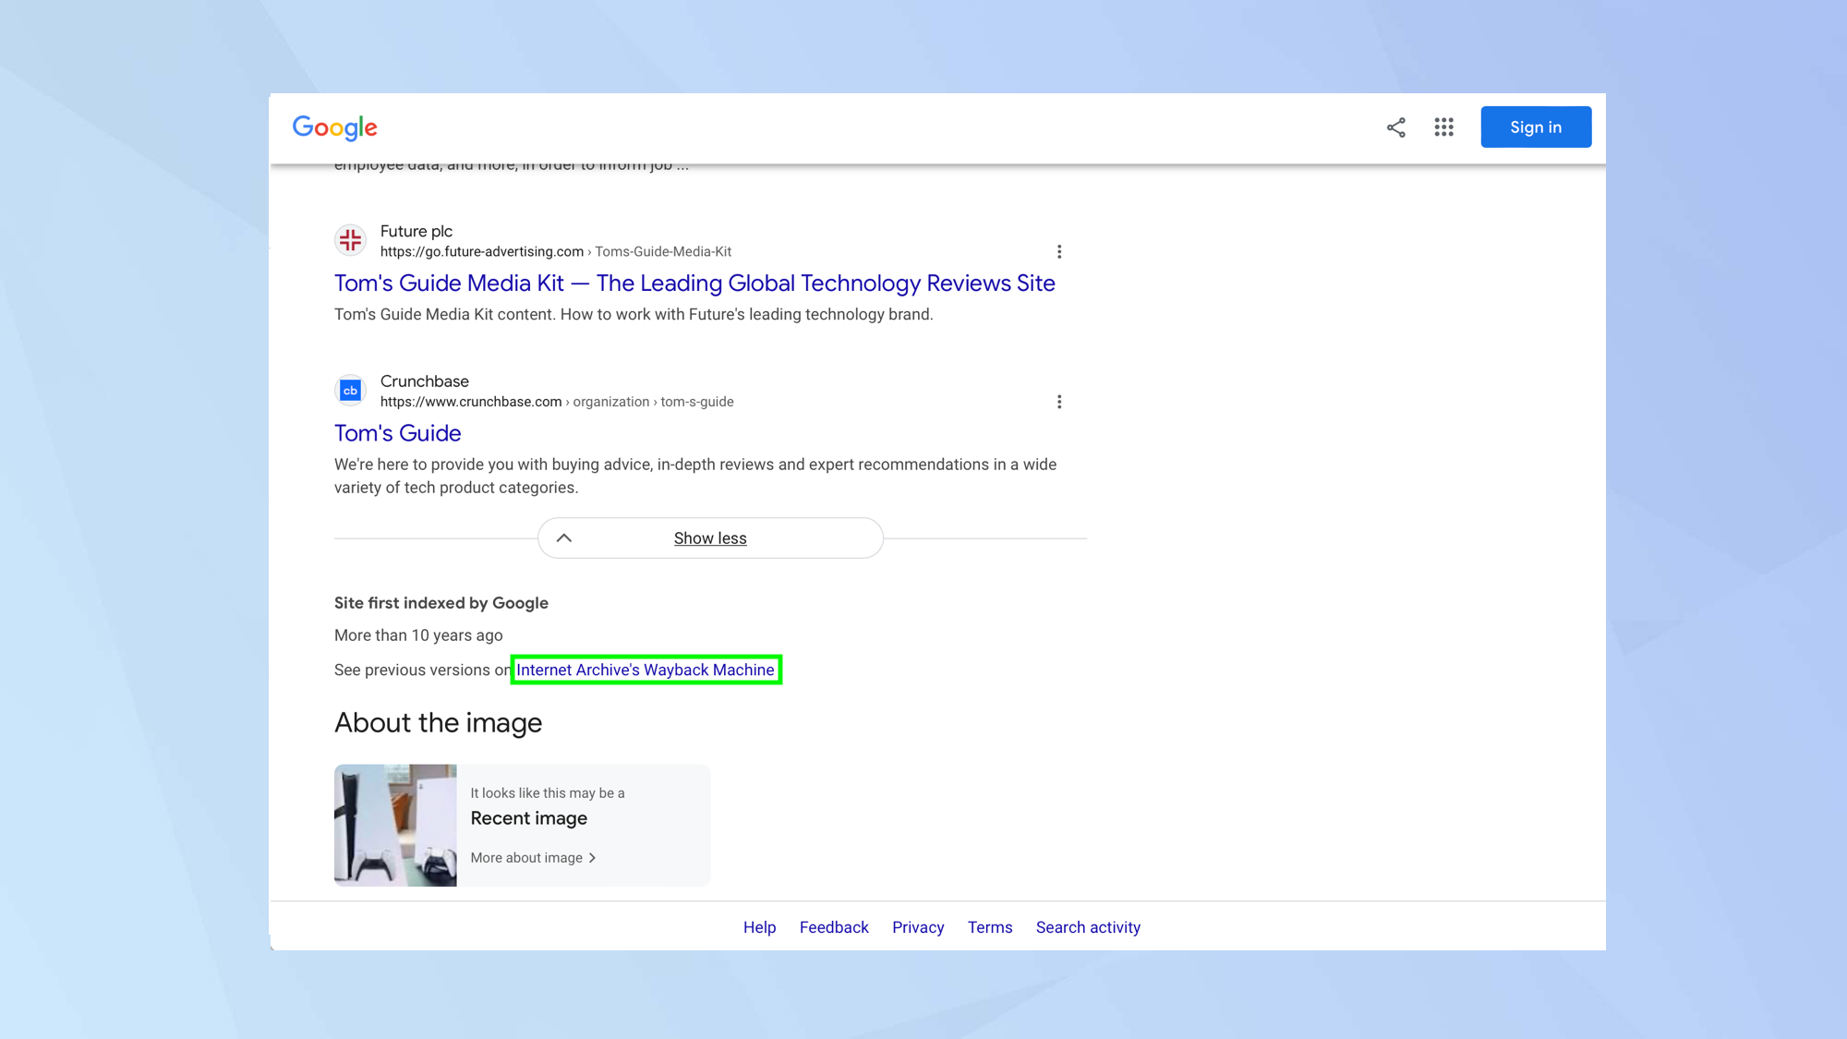
Task: Open Search activity footer link
Action: [x=1087, y=927]
